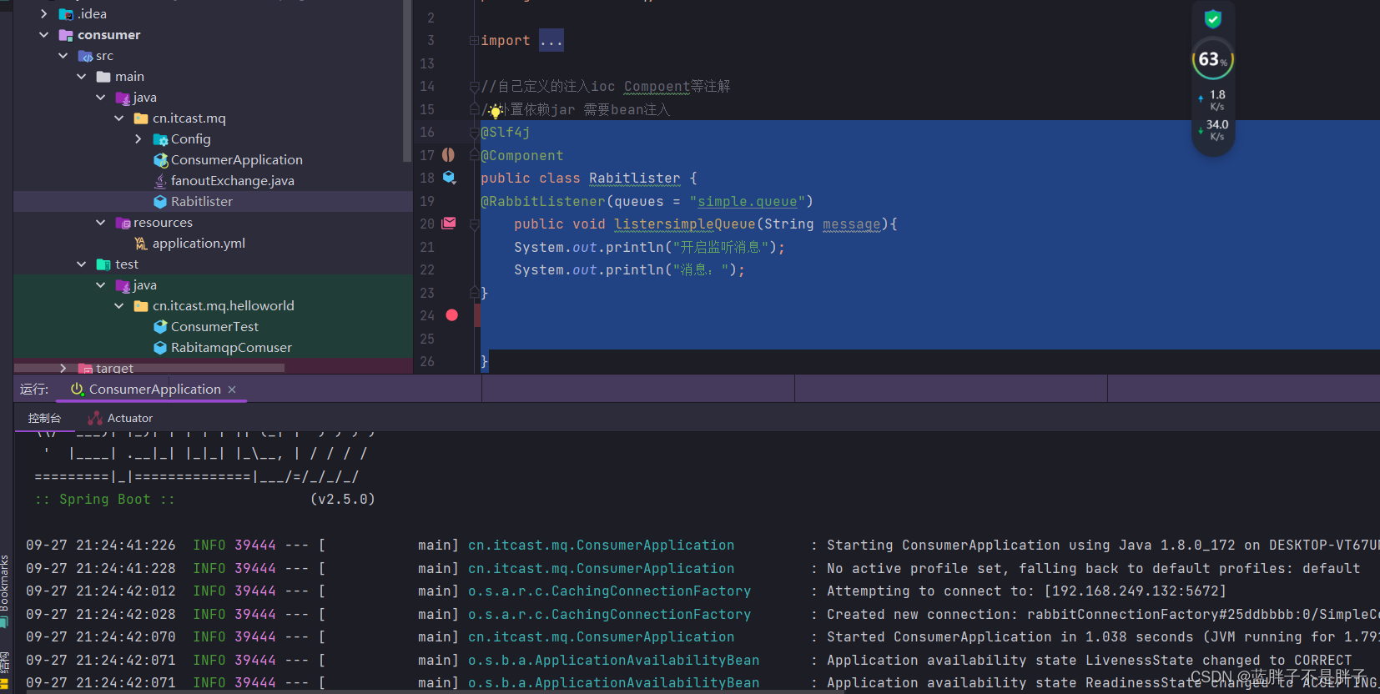Click the green security shield icon
Screen dimensions: 1380x694
pos(1213,18)
